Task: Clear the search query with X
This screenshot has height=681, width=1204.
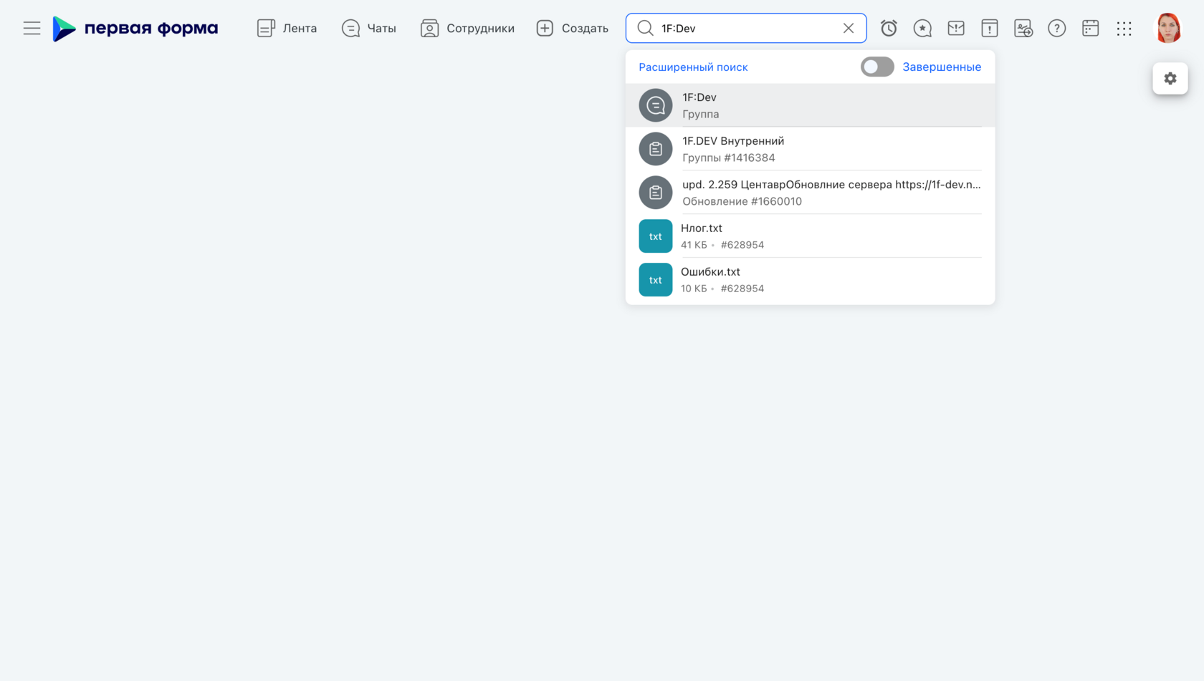Action: click(849, 28)
